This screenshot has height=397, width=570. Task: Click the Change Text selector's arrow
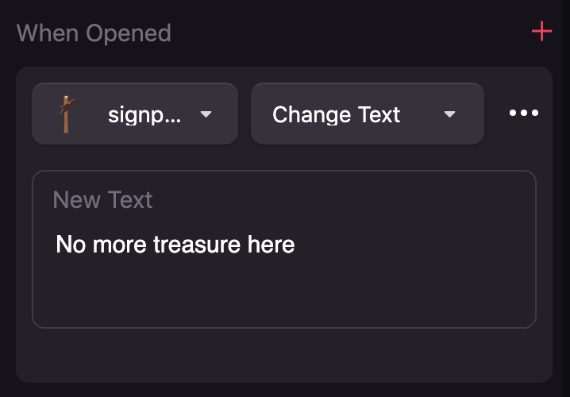(449, 114)
